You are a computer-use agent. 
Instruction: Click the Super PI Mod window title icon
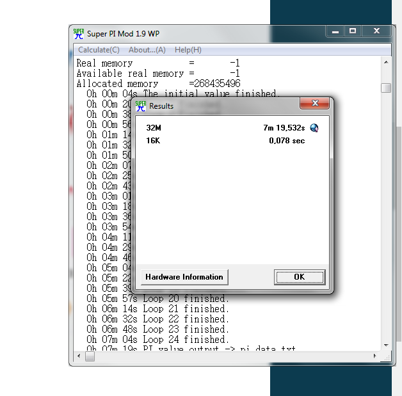tap(79, 34)
